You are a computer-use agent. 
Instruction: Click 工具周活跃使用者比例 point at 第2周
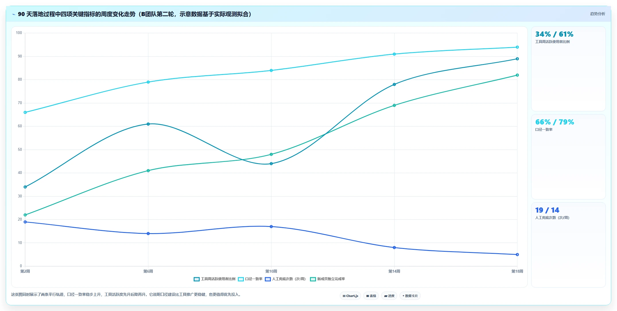coord(25,187)
